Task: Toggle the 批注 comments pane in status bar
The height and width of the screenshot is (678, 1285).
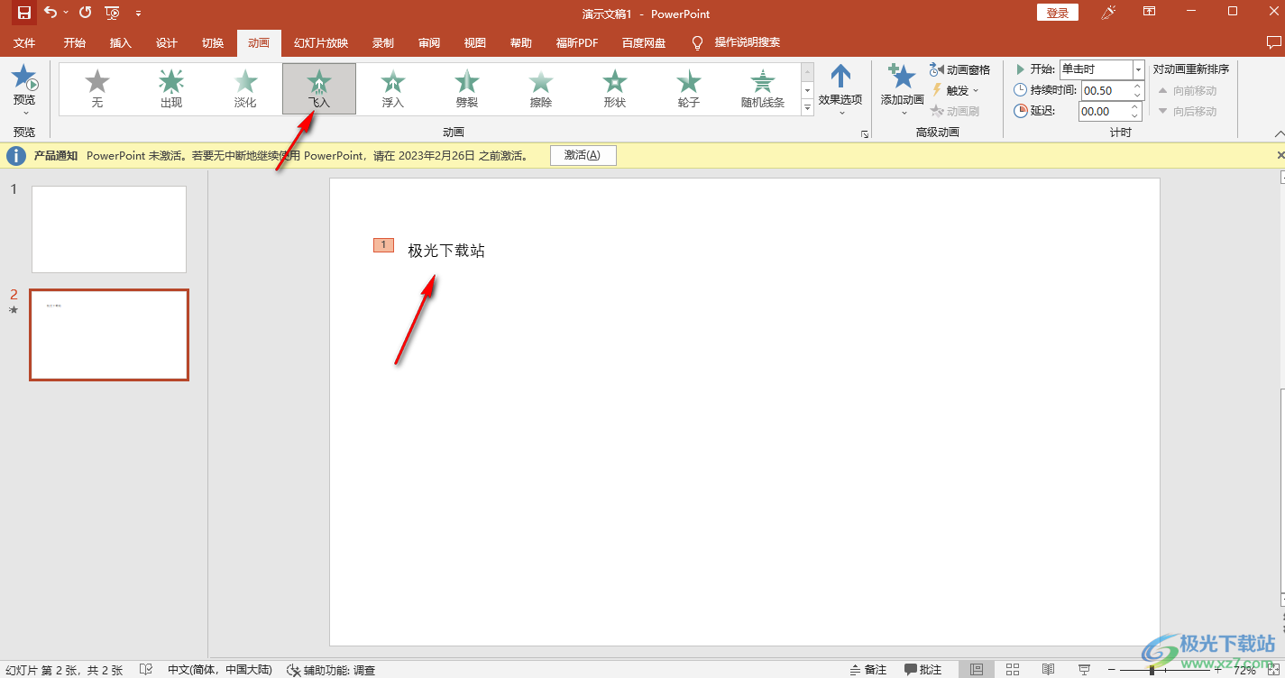Action: (923, 670)
